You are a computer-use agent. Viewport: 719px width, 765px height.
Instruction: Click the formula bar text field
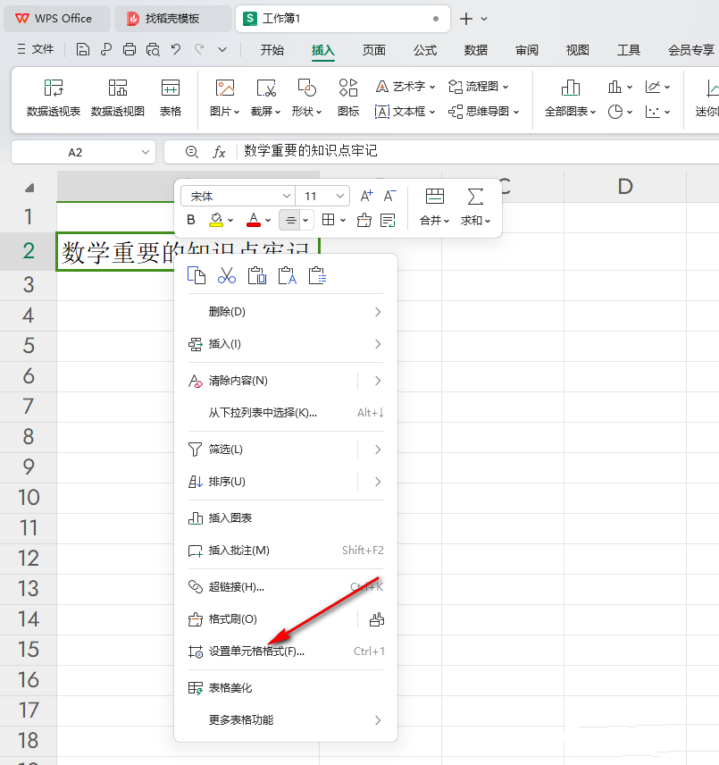pyautogui.click(x=478, y=151)
